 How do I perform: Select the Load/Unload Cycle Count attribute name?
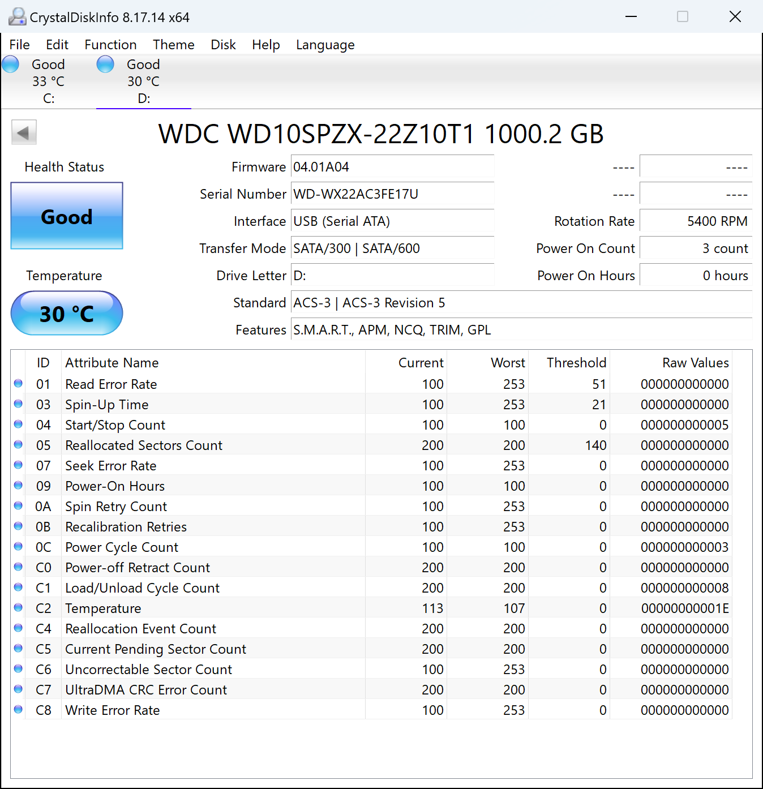tap(142, 588)
